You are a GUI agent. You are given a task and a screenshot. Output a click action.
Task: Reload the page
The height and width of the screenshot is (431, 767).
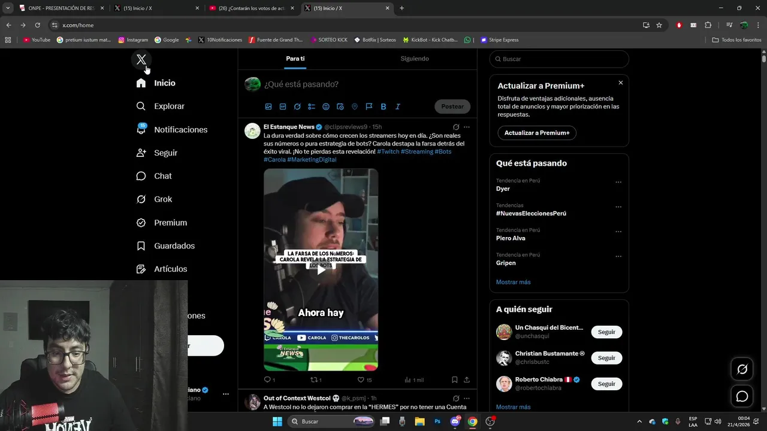coord(37,25)
